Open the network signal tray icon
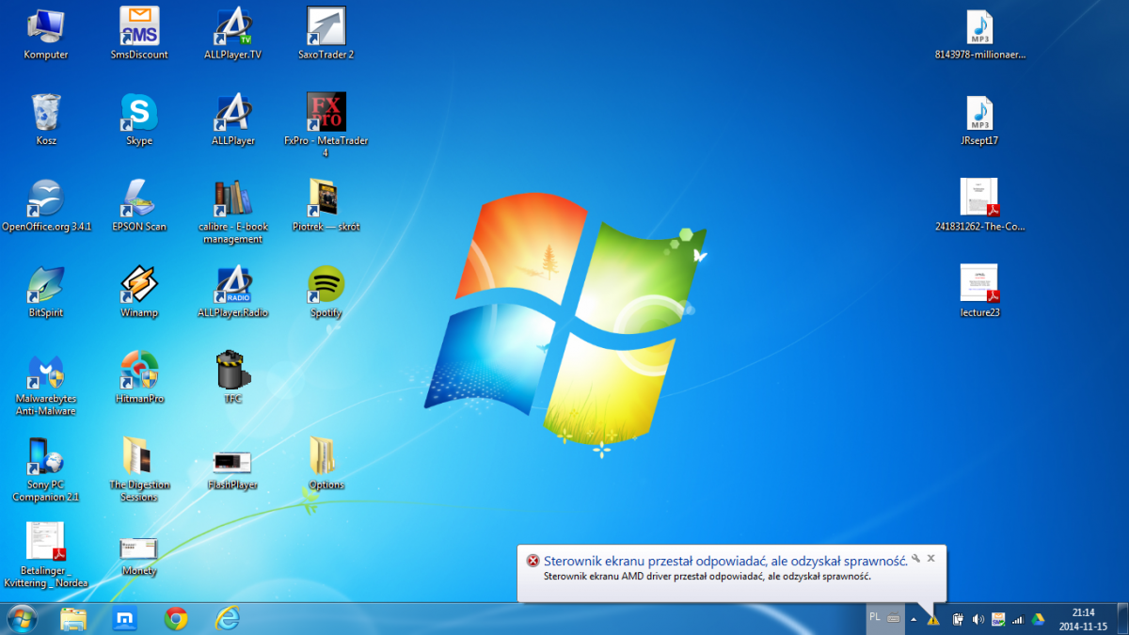1129x635 pixels. click(1018, 619)
